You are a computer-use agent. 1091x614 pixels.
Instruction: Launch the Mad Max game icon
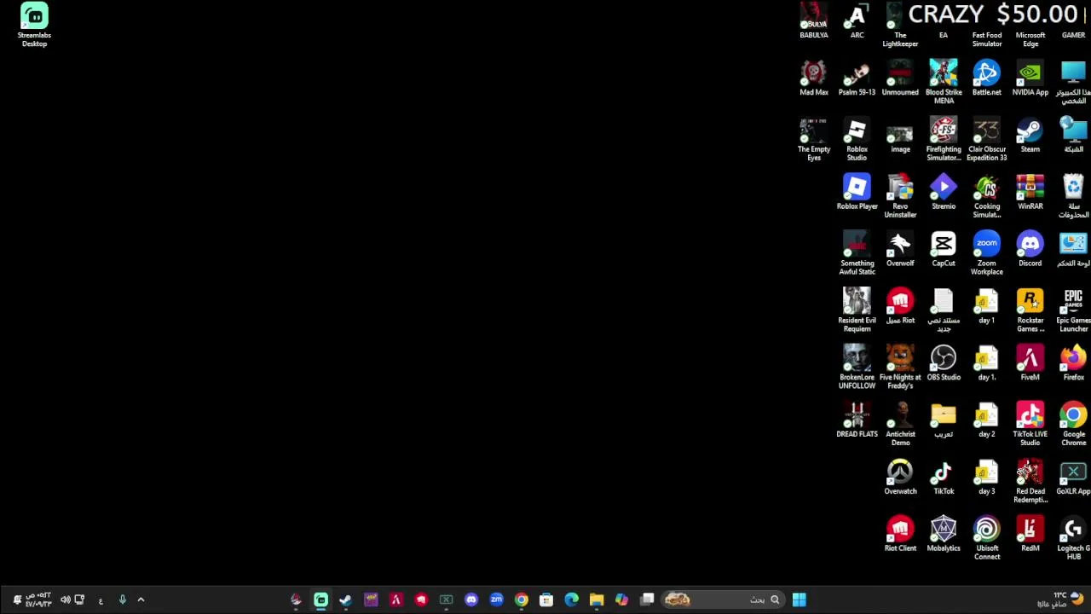click(x=813, y=78)
